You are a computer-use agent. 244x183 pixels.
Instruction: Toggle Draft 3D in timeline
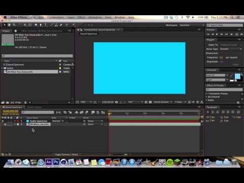click(70, 112)
